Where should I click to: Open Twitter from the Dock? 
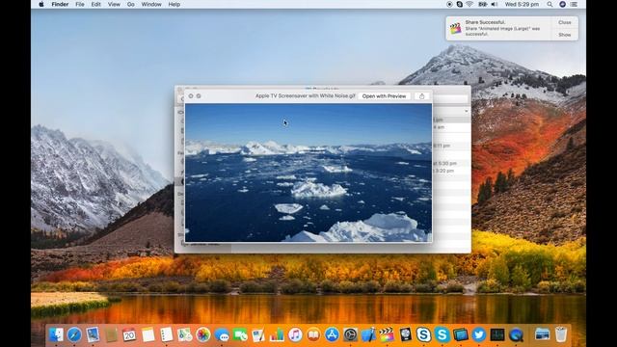tap(479, 334)
